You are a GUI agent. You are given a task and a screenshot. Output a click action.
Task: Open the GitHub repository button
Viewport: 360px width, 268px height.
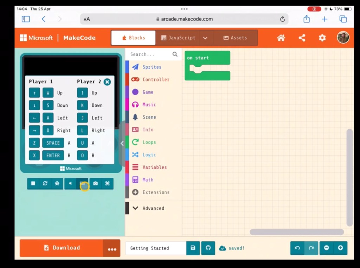tap(208, 248)
